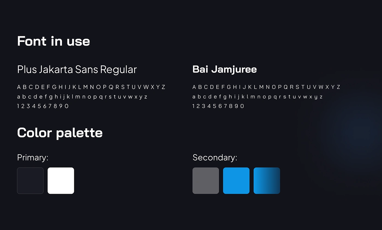
Task: Click Plus Jakarta Sans numerals row
Action: 43,106
